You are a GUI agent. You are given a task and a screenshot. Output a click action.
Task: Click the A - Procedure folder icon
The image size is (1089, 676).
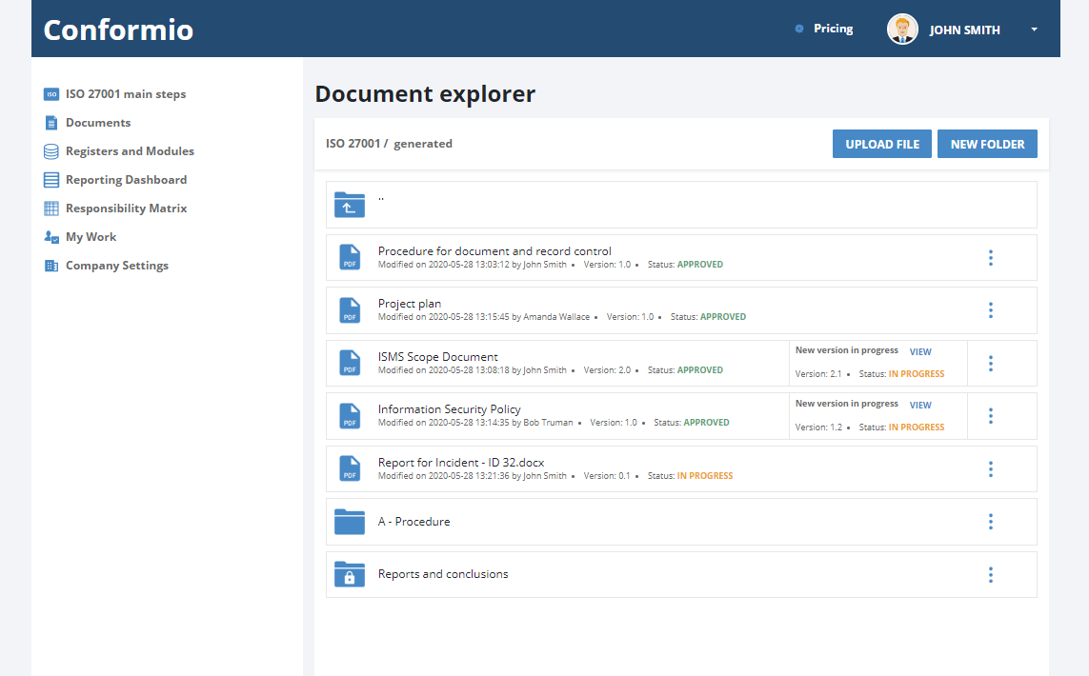coord(350,521)
